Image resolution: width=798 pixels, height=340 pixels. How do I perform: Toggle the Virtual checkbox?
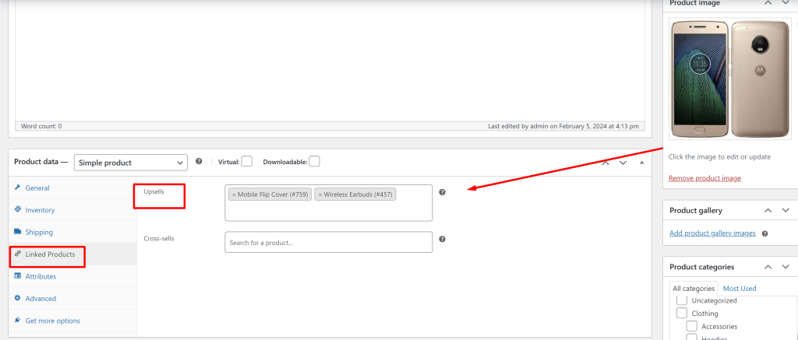click(247, 162)
